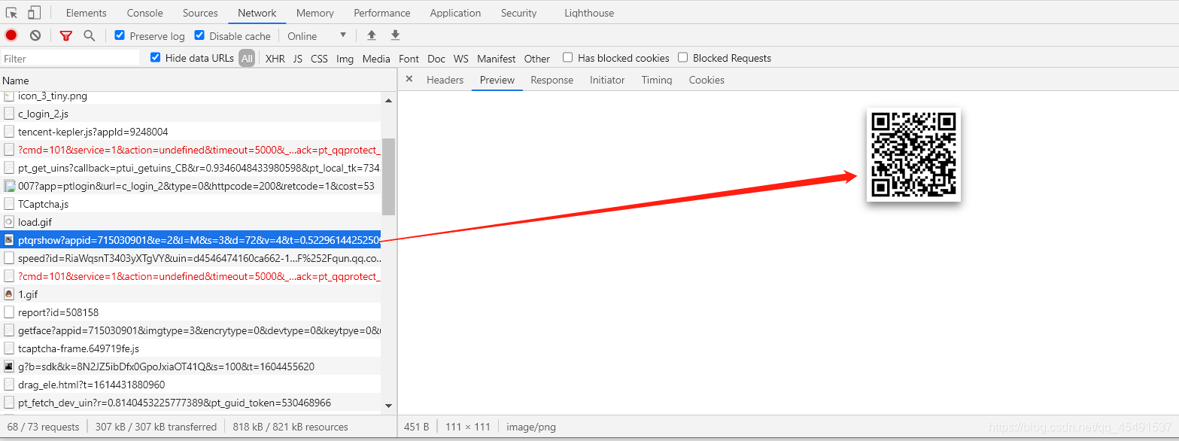The height and width of the screenshot is (441, 1179).
Task: Select the Preview tab of request
Action: (497, 80)
